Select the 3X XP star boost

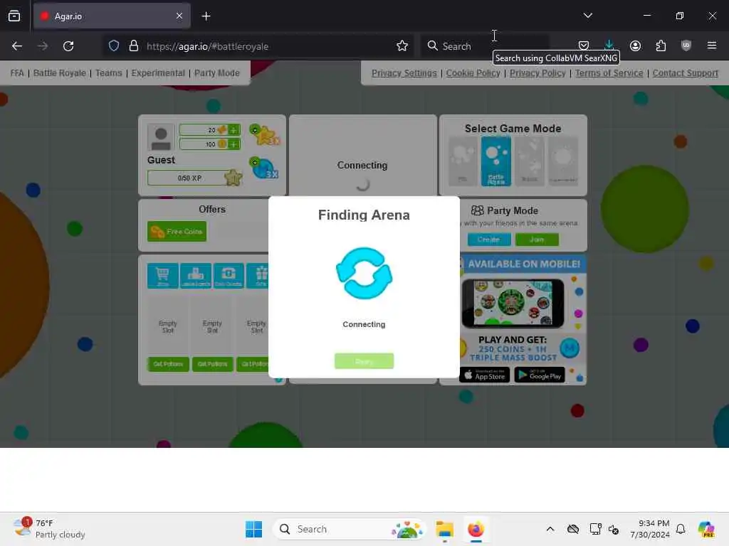click(264, 135)
